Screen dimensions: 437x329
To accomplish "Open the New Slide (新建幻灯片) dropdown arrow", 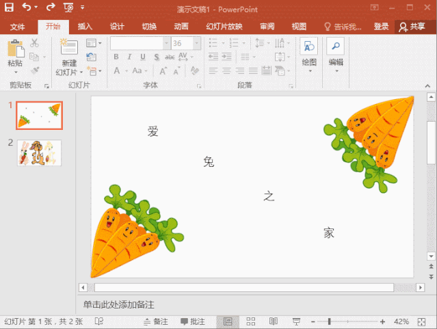I will 81,72.
